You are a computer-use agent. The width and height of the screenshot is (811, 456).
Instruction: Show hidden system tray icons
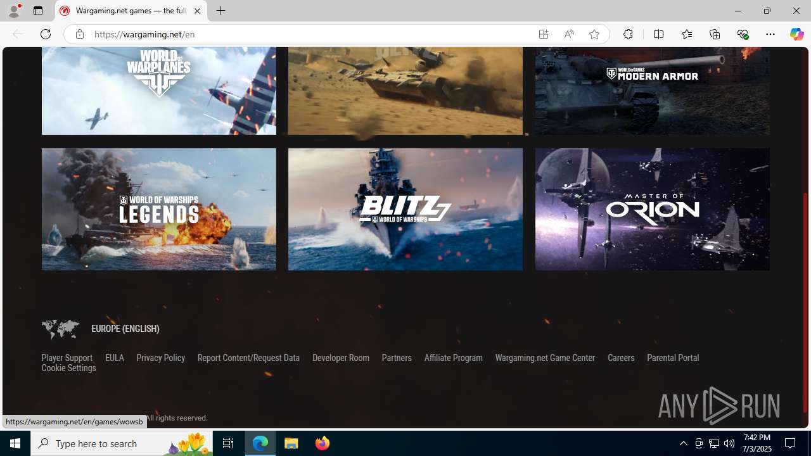tap(683, 443)
